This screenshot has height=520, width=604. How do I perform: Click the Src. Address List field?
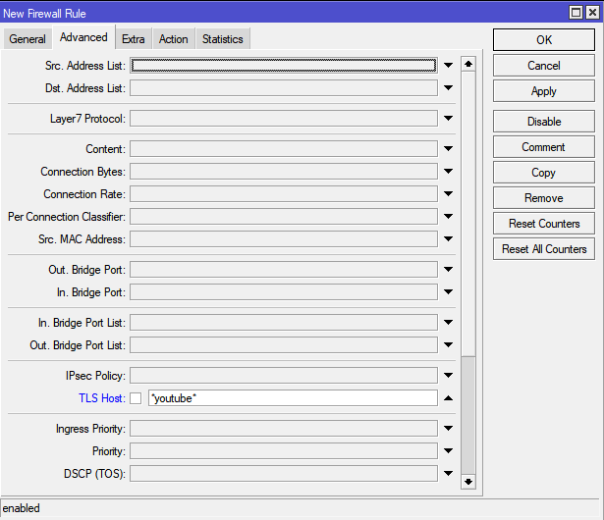284,65
